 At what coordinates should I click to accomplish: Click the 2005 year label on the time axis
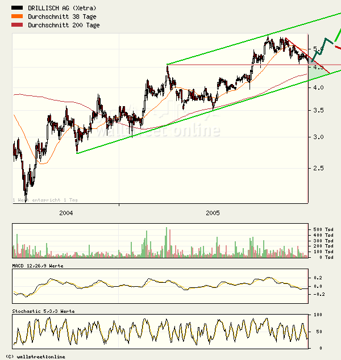pos(213,213)
